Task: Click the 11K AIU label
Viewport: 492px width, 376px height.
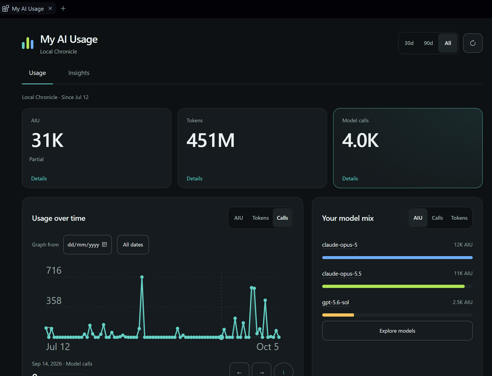Action: (x=463, y=273)
